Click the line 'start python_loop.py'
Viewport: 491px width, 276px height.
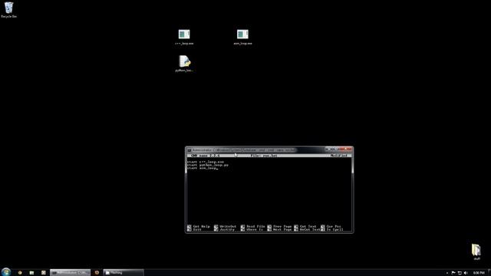pyautogui.click(x=208, y=165)
